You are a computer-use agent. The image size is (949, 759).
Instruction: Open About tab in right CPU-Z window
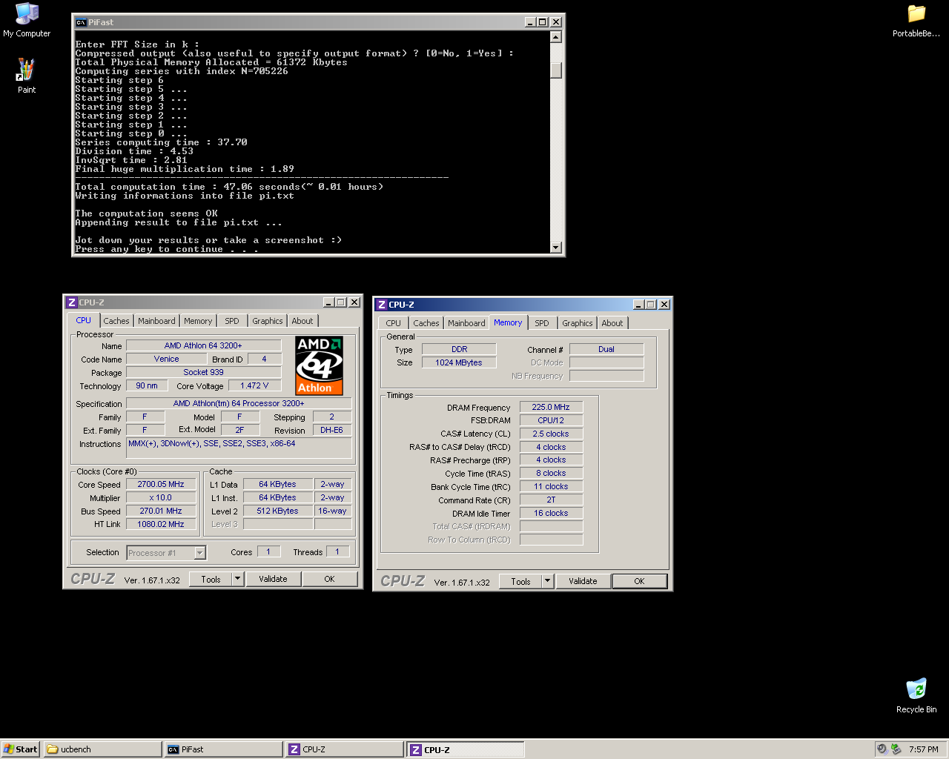[x=612, y=323]
